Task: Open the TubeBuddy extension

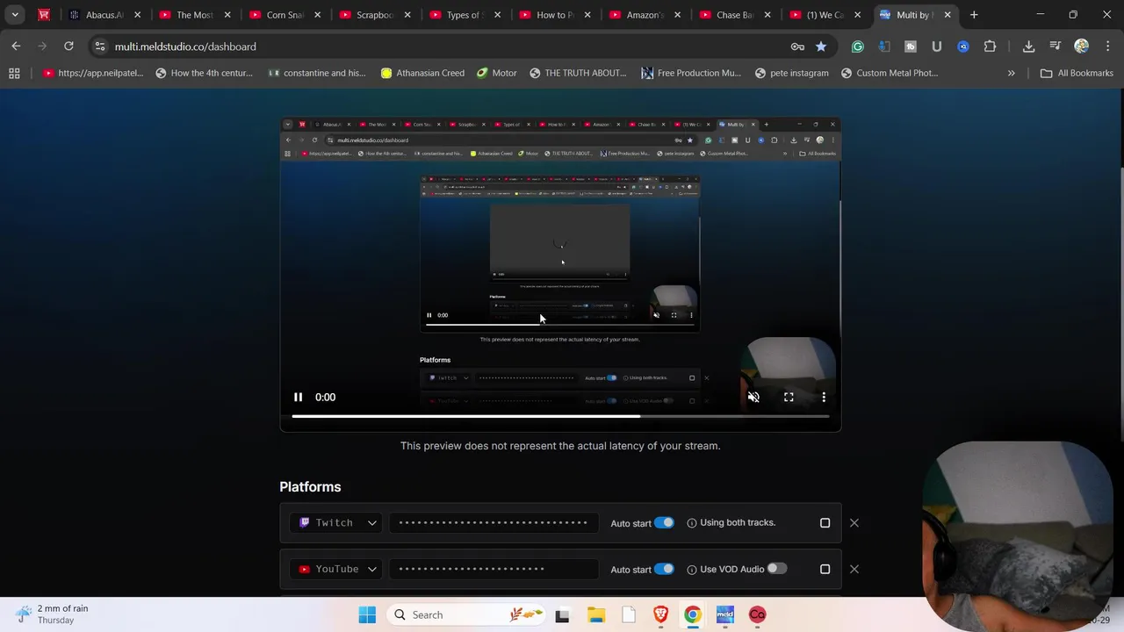Action: click(911, 47)
